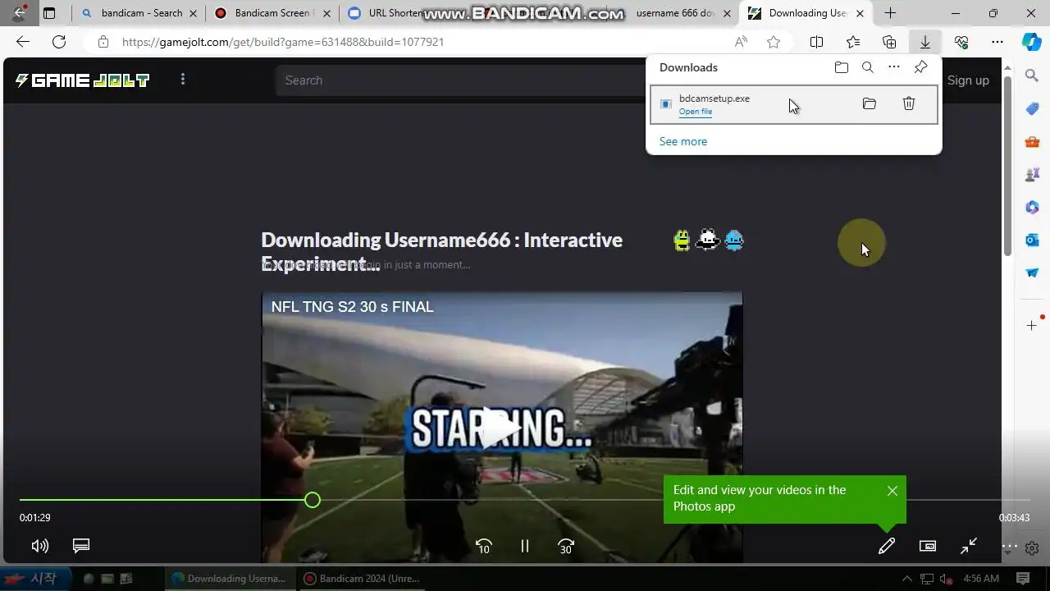
Task: Close the username 666 tab
Action: pyautogui.click(x=728, y=13)
